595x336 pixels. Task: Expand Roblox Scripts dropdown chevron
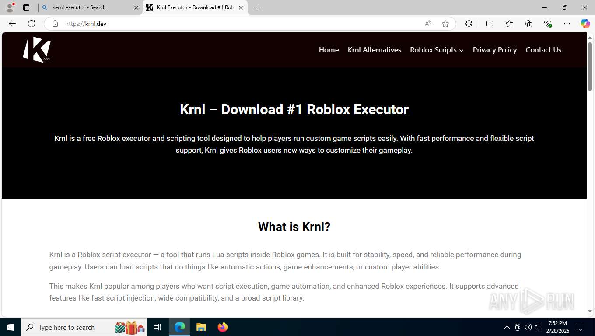coord(461,50)
